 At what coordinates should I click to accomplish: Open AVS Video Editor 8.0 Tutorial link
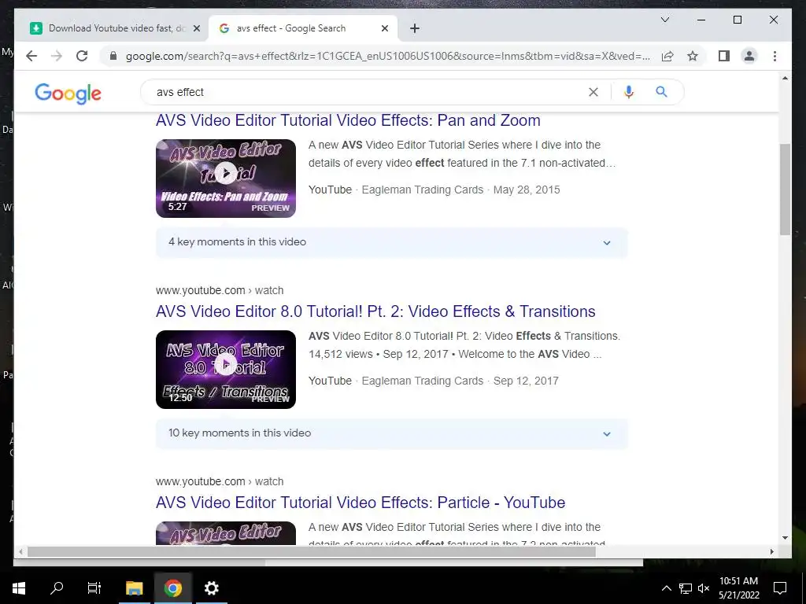[375, 311]
